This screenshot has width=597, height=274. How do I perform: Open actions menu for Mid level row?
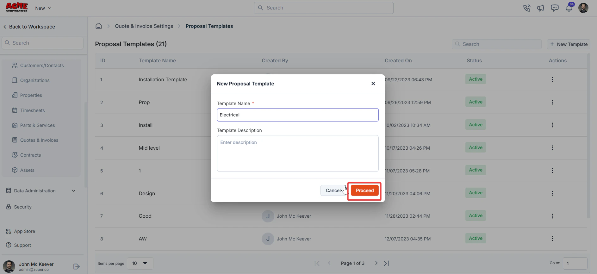pos(552,148)
